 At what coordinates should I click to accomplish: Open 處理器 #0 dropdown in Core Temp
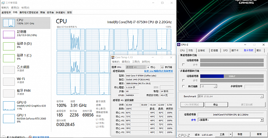(x=136, y=67)
